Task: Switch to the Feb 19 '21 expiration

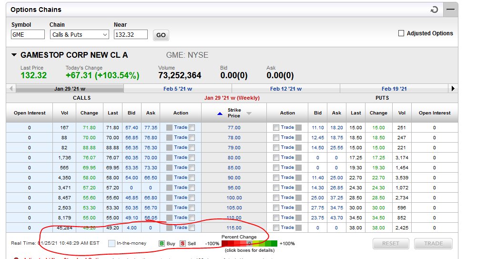Action: tap(394, 89)
